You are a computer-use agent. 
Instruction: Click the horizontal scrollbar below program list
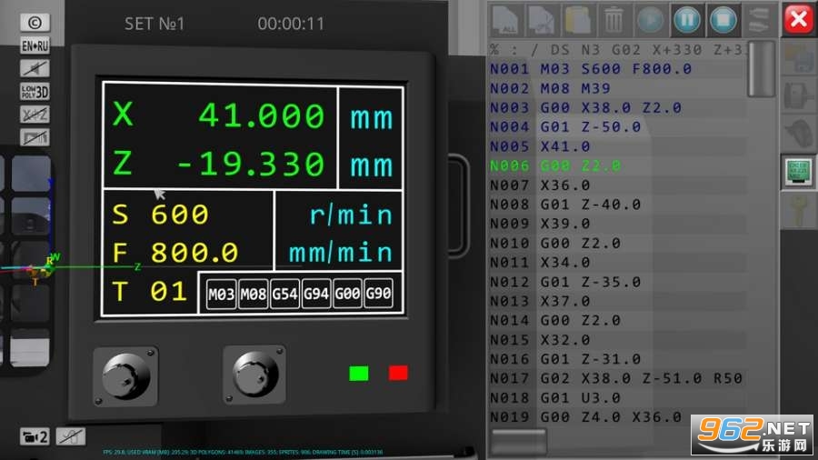pos(518,443)
